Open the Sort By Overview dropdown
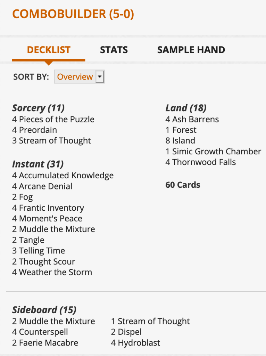Image resolution: width=266 pixels, height=356 pixels. tap(75, 77)
